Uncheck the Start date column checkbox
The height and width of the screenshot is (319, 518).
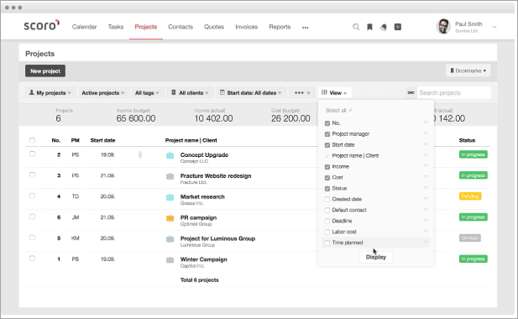click(x=327, y=145)
